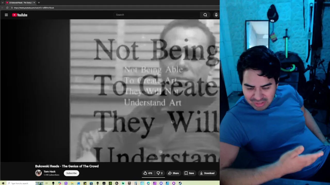This screenshot has width=330, height=185.
Task: Save video to a playlist
Action: coord(189,173)
